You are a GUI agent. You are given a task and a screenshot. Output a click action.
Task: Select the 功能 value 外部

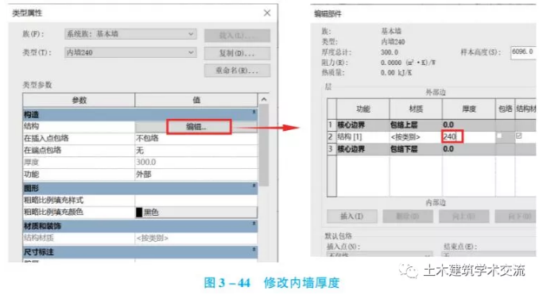pyautogui.click(x=196, y=174)
